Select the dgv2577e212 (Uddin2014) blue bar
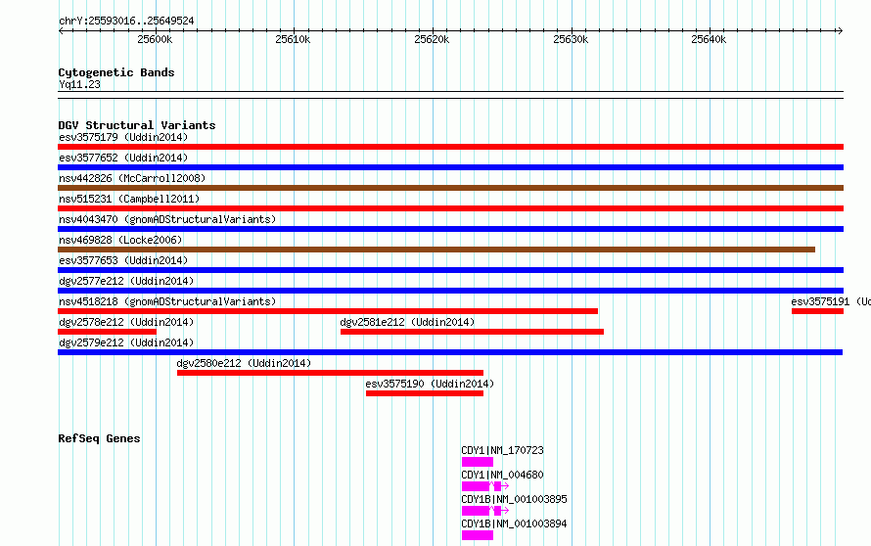 [450, 291]
